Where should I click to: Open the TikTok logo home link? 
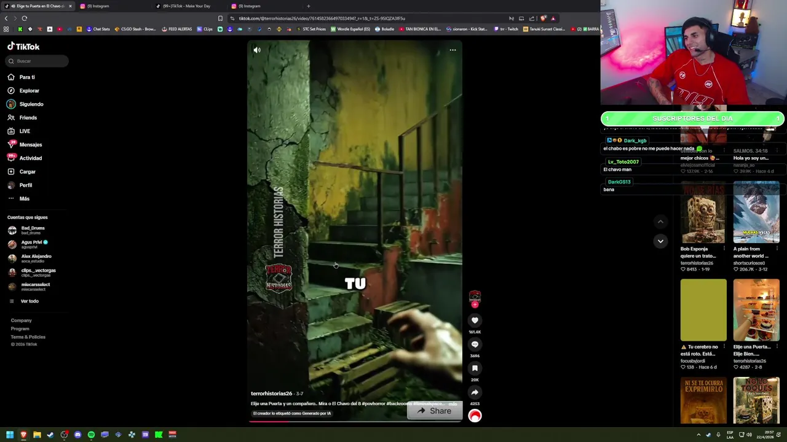tap(23, 47)
